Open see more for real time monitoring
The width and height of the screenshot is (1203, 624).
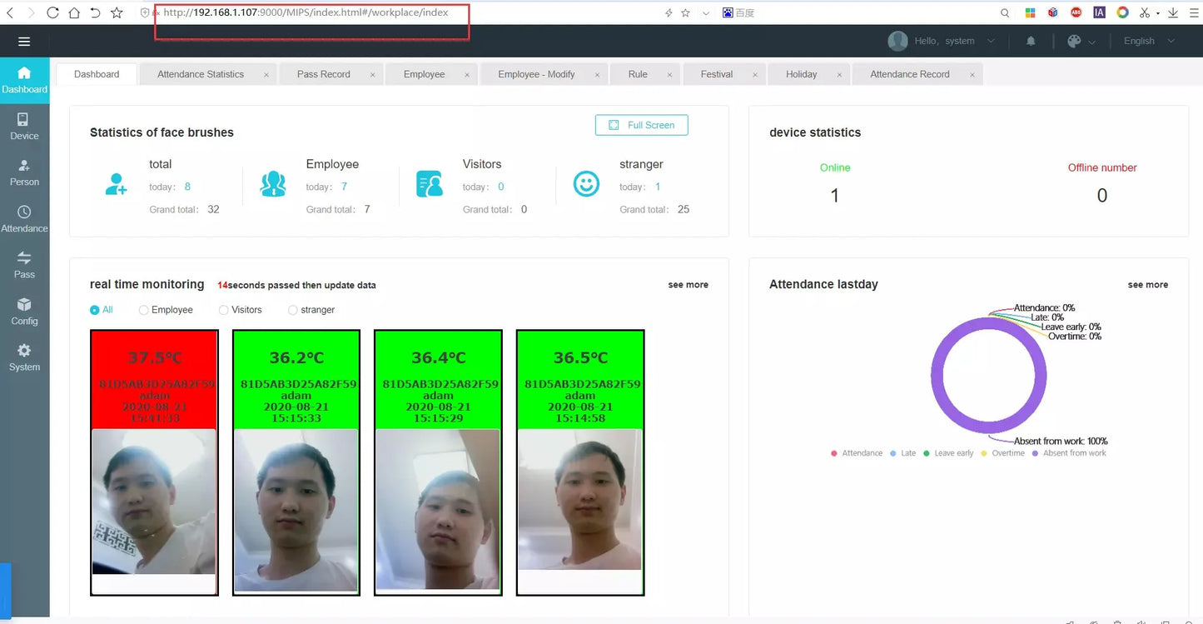688,284
